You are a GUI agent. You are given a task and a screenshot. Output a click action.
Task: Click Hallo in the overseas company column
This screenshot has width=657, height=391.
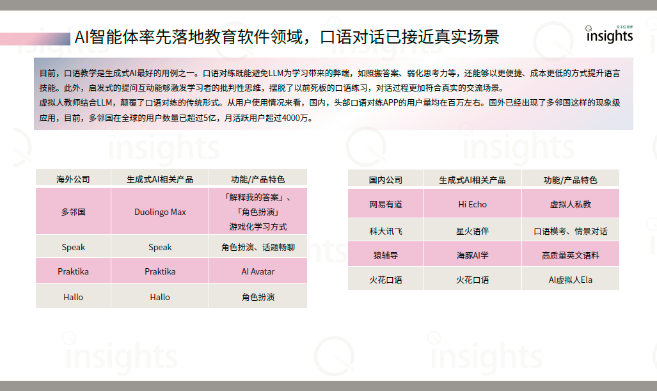tap(74, 297)
